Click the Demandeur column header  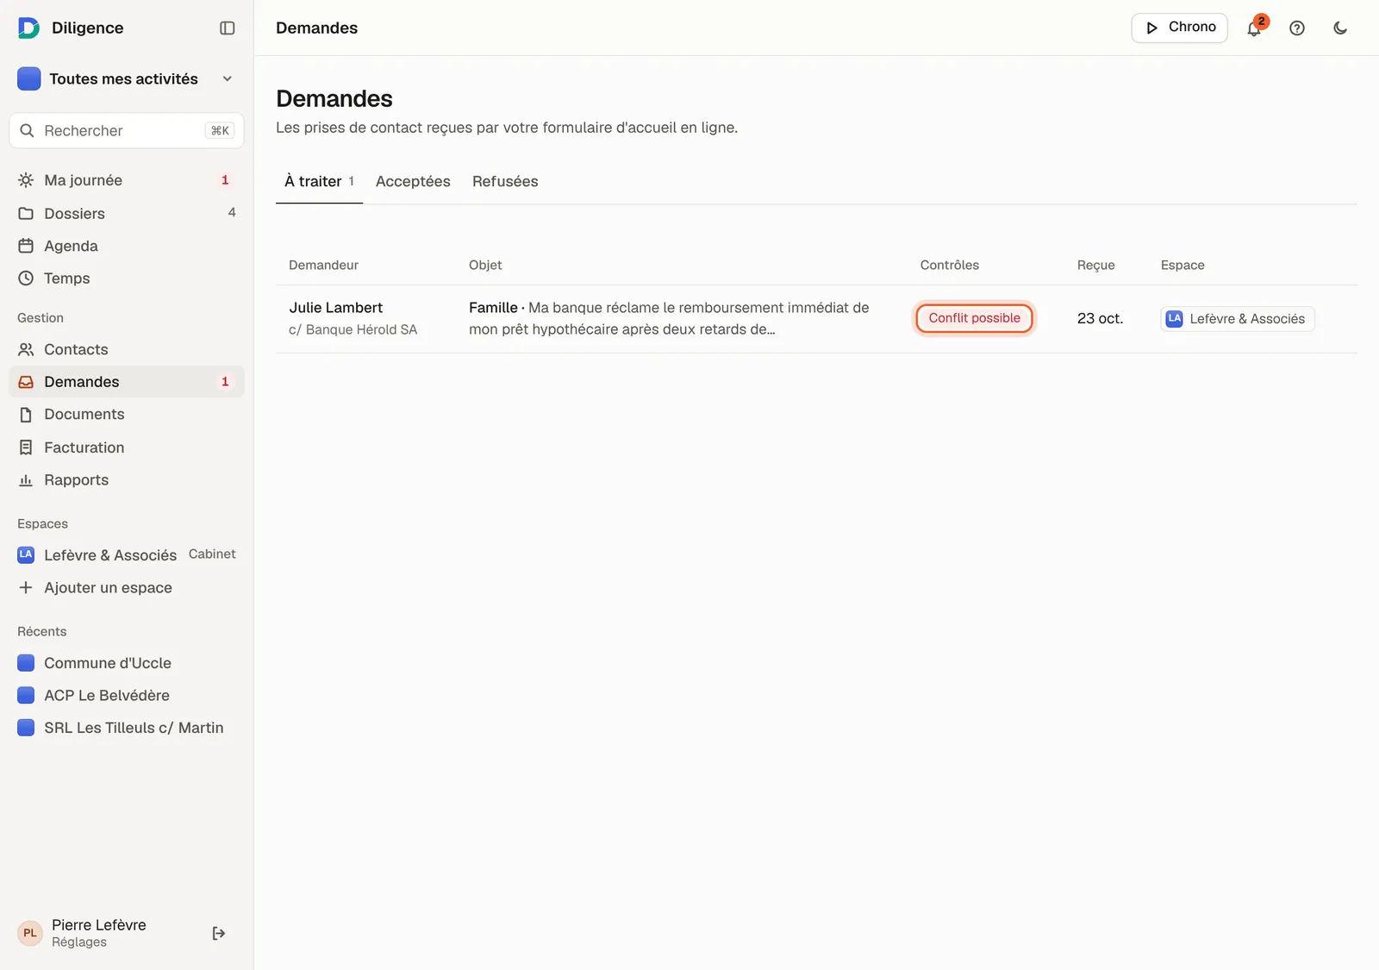point(323,265)
